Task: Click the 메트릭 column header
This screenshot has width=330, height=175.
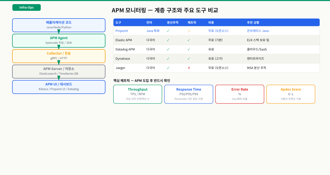Action: pyautogui.click(x=192, y=22)
